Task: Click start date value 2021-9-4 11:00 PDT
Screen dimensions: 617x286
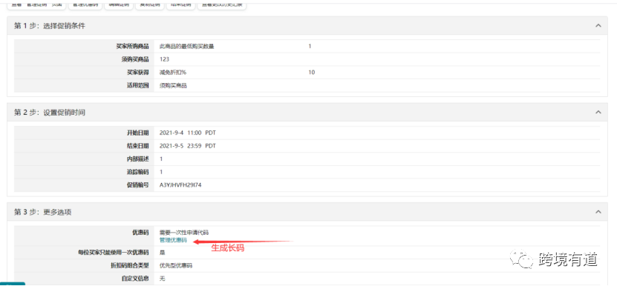Action: click(188, 133)
